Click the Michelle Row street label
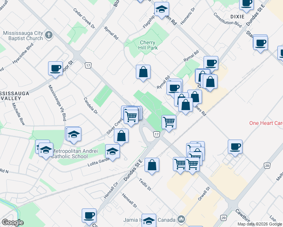The width and height of the screenshot is (283, 227). click(19, 114)
